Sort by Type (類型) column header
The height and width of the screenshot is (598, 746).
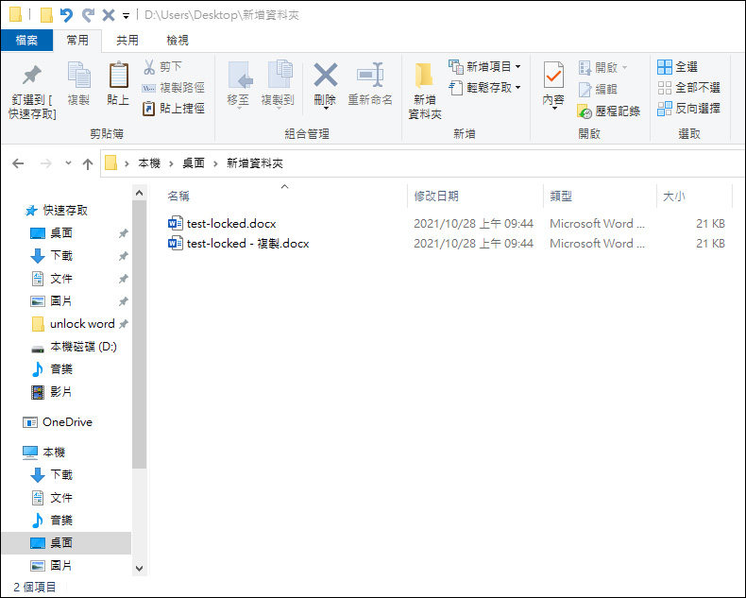[600, 196]
